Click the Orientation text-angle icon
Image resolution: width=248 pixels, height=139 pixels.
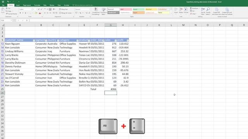pyautogui.click(x=54, y=9)
